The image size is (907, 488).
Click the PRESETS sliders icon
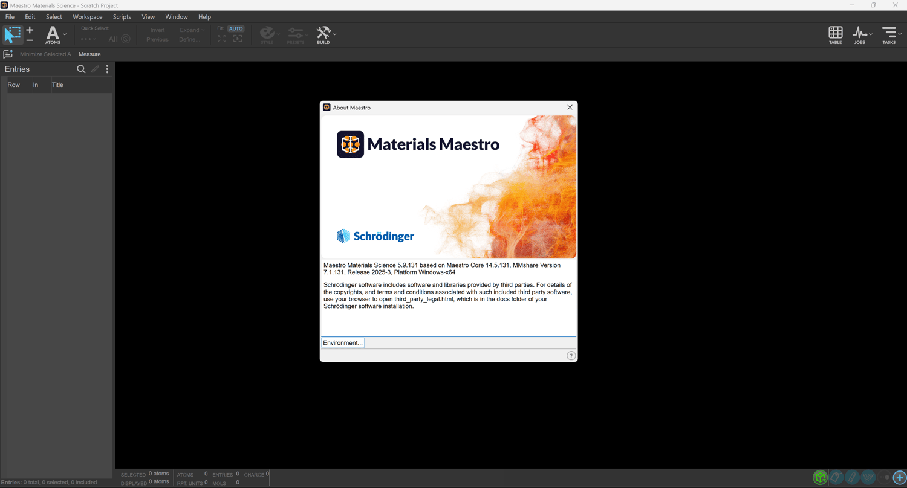coord(296,34)
